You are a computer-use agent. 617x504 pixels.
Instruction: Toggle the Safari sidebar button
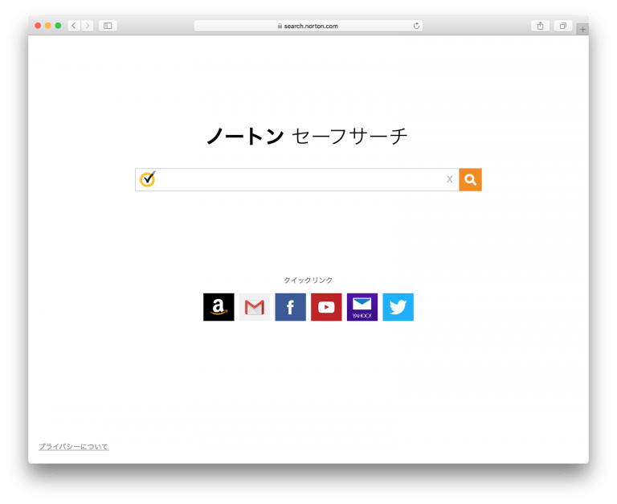(108, 26)
